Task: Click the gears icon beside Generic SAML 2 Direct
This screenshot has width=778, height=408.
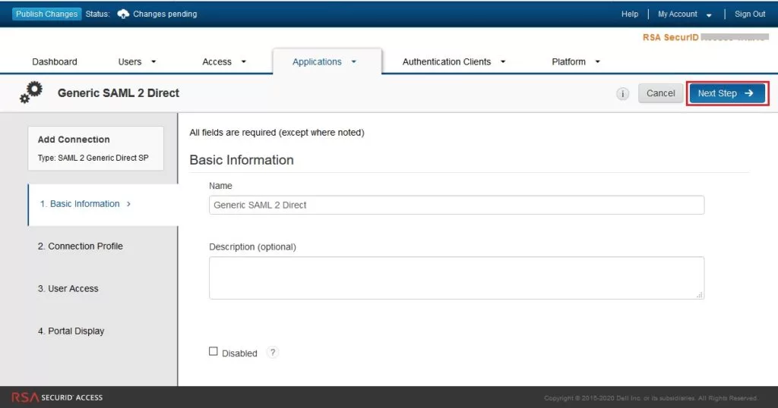Action: [31, 93]
